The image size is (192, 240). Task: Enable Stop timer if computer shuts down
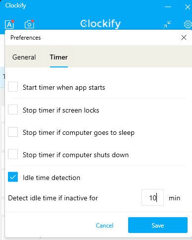click(13, 154)
